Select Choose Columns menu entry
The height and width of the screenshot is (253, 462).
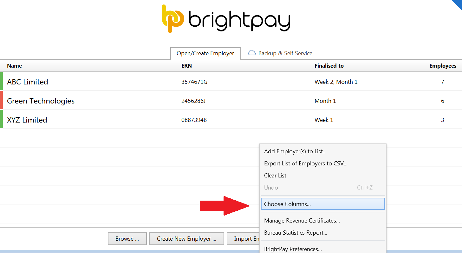point(323,204)
